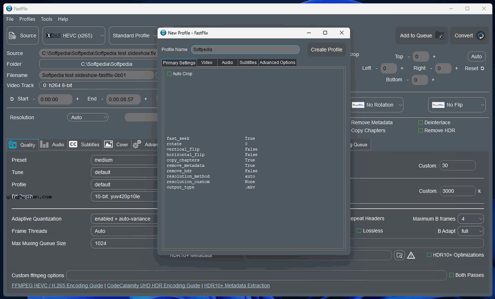The height and width of the screenshot is (299, 495).
Task: Select Primary Settings tab in New Profile
Action: [179, 63]
